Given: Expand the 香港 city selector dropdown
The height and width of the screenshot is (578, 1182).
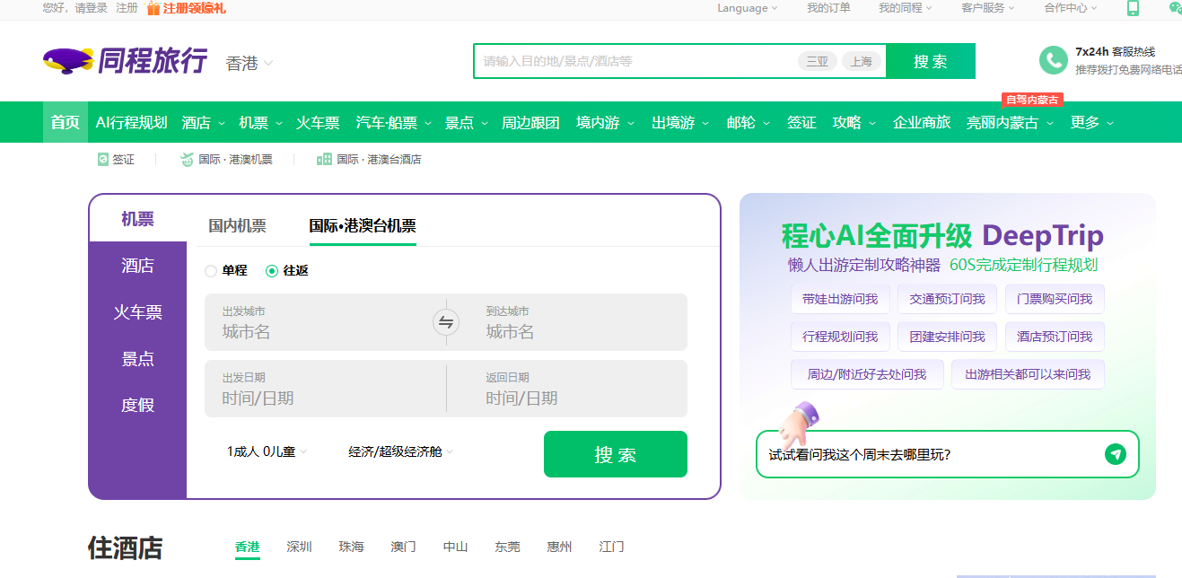Looking at the screenshot, I should (250, 63).
